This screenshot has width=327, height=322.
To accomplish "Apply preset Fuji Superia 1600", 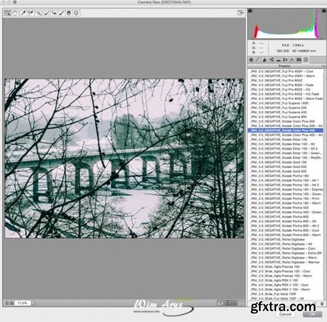I will click(x=286, y=103).
